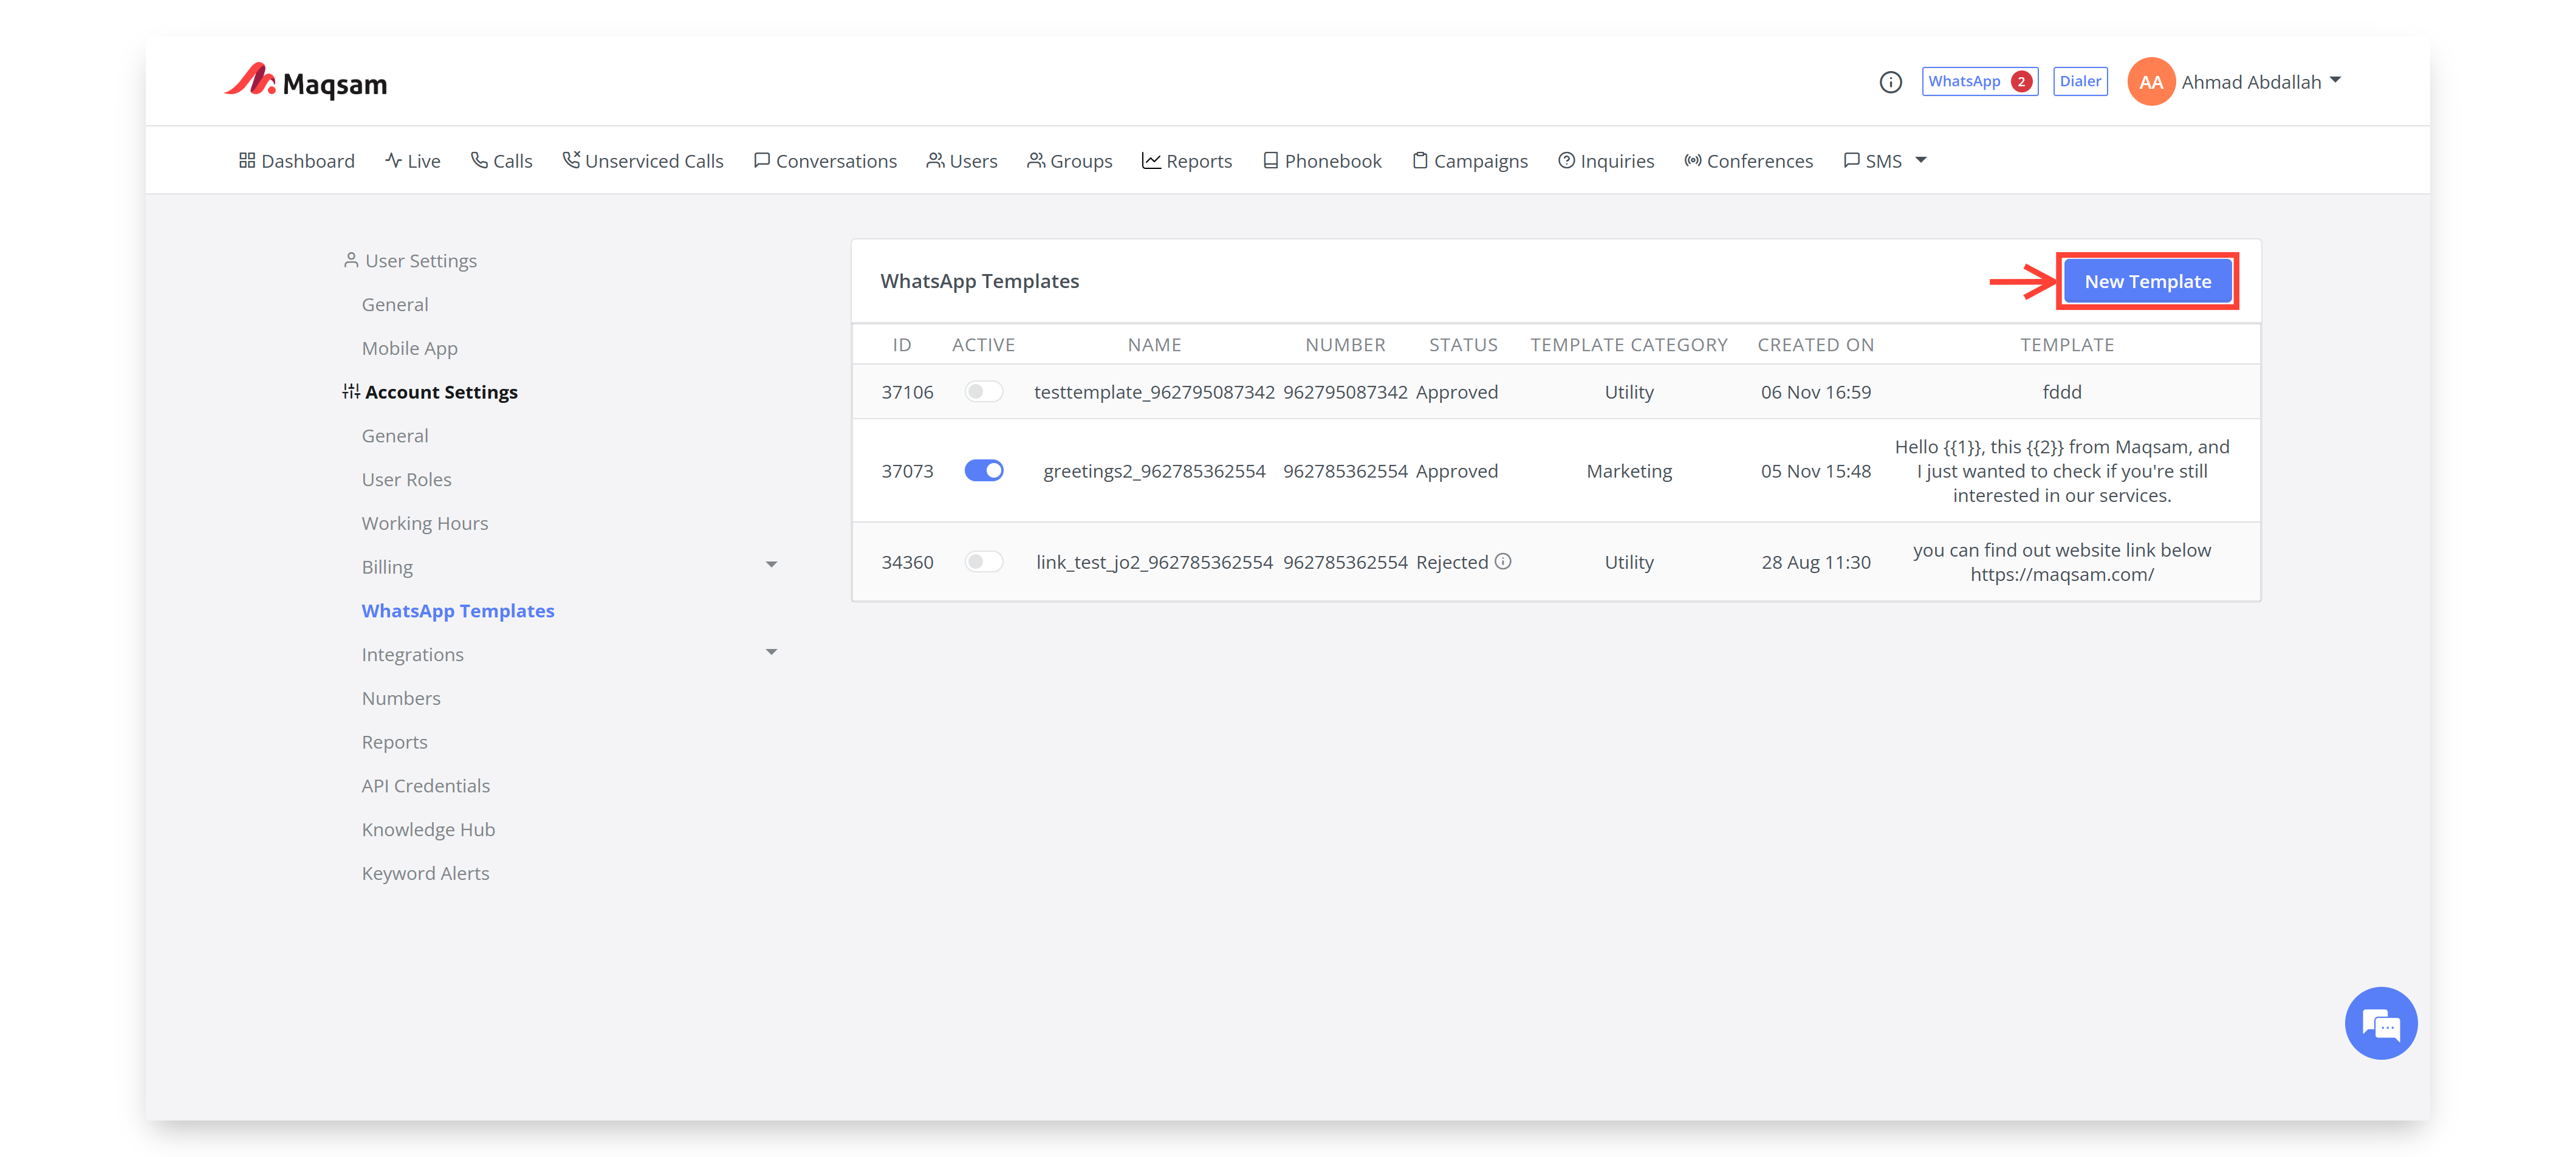The width and height of the screenshot is (2576, 1157).
Task: Click the Rejected status info icon
Action: tap(1502, 561)
